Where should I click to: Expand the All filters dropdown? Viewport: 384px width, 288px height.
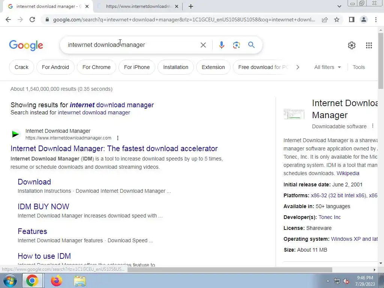(327, 67)
